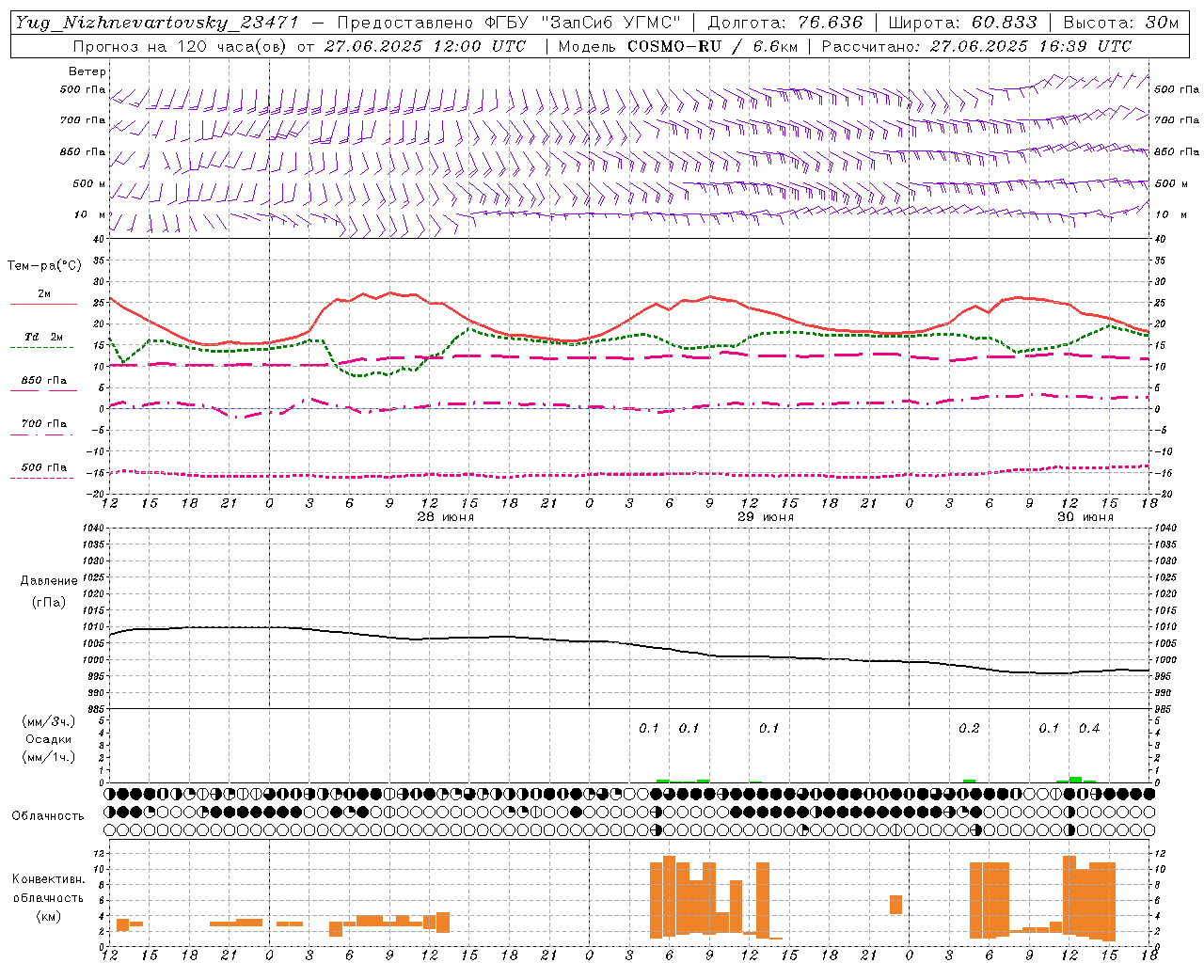1204x963 pixels.
Task: Click the 28 июня date label
Action: coord(446,517)
